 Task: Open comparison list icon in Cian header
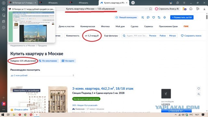pos(143,17)
